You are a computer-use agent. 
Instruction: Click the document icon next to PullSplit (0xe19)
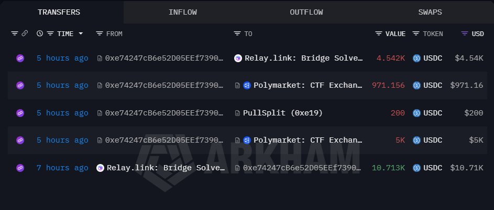238,113
